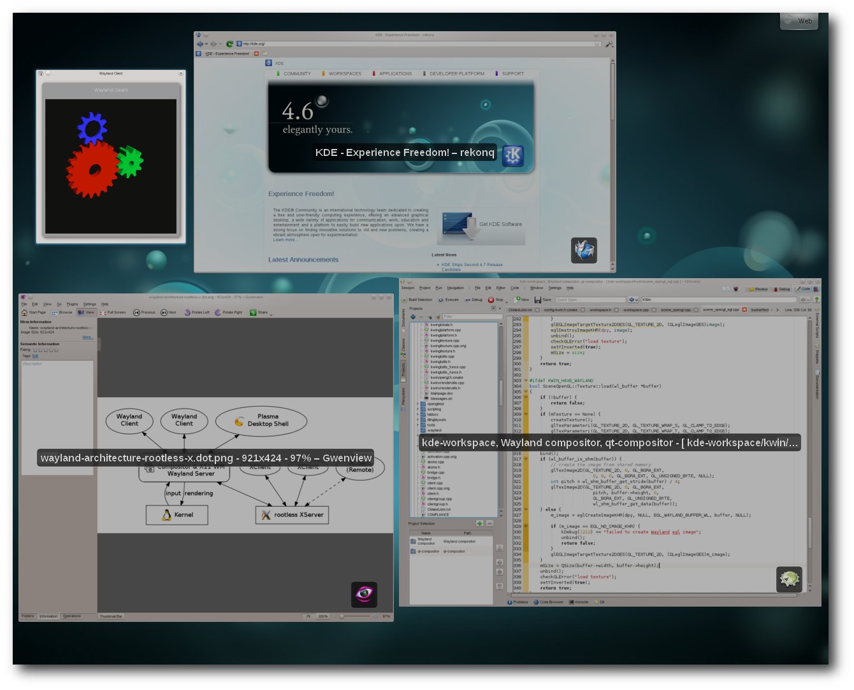Click the Edit tags link in Gwenview
This screenshot has height=690, width=854.
36,356
